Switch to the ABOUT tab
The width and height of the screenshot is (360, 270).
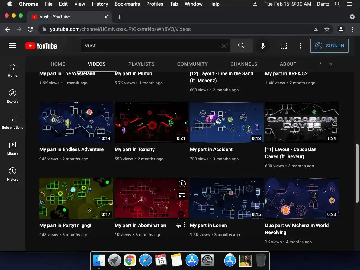(288, 64)
